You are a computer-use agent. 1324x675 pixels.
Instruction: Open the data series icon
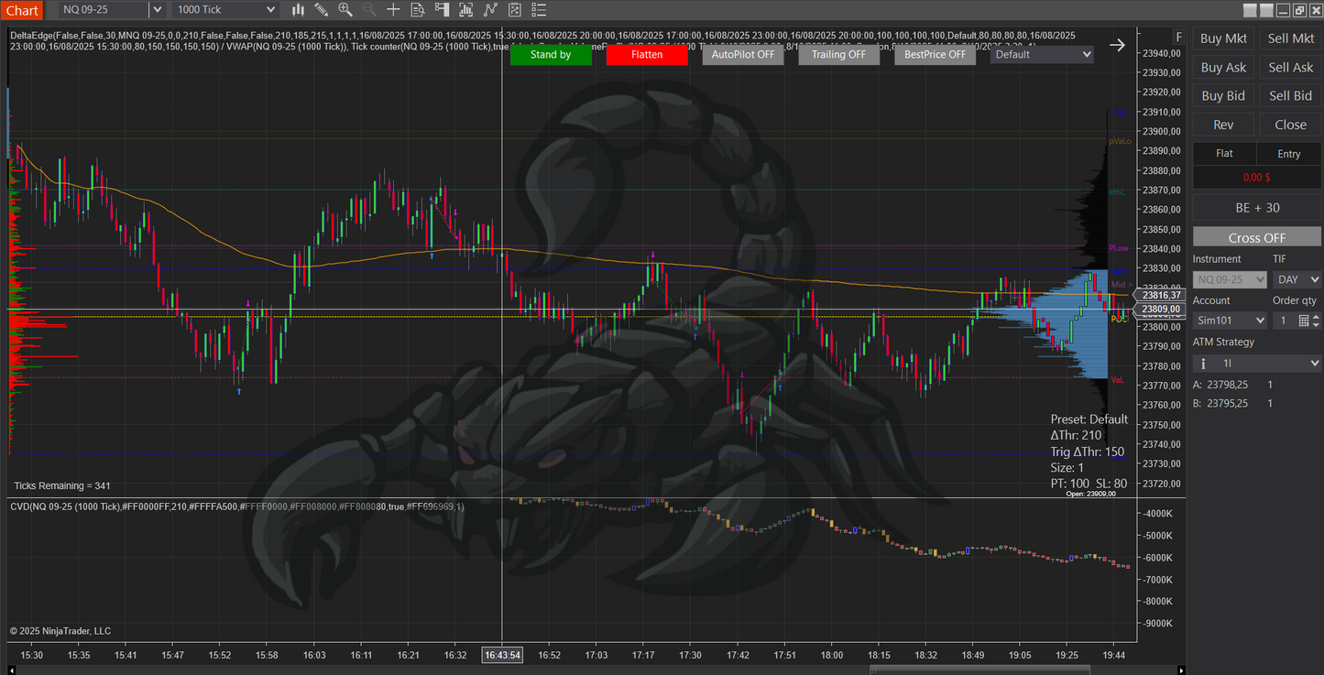click(x=465, y=9)
